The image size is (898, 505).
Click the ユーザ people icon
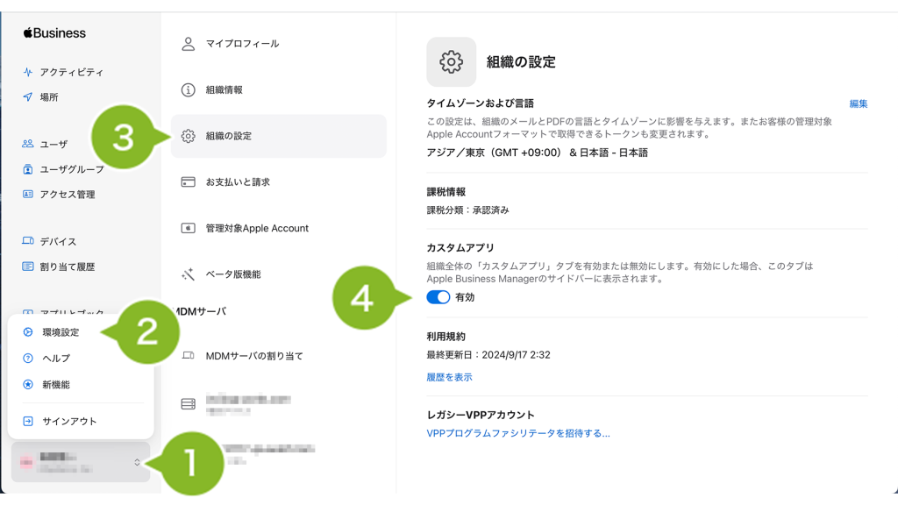tap(27, 144)
